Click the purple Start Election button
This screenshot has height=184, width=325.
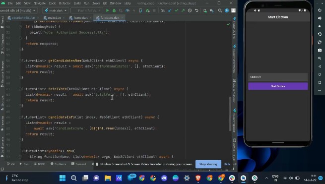278,86
